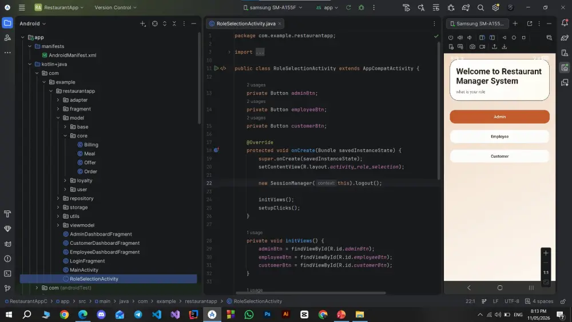Tap the Customer button on device
Screen dimensions: 572x322
point(499,156)
